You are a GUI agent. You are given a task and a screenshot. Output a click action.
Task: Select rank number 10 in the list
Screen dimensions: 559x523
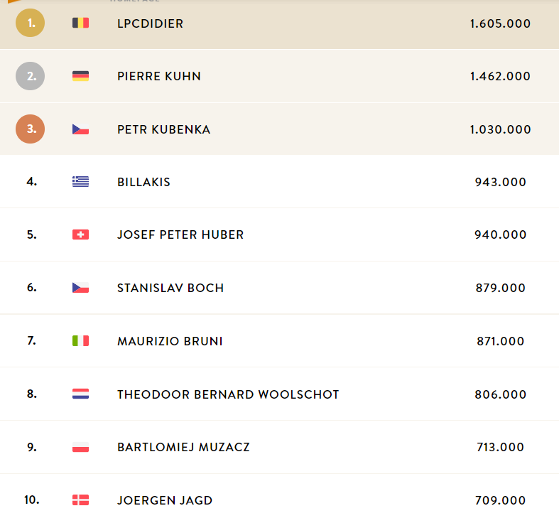tap(32, 500)
